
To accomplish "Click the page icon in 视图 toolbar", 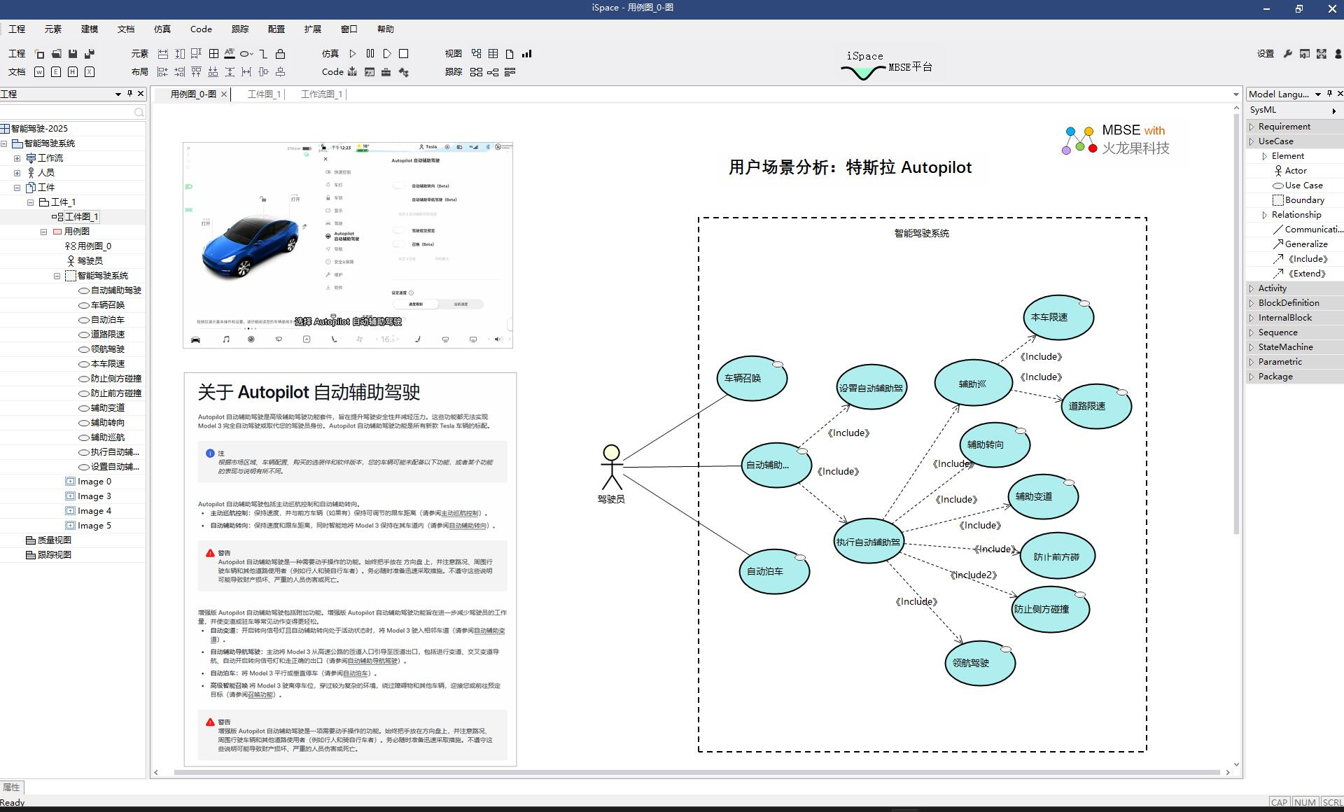I will [510, 54].
